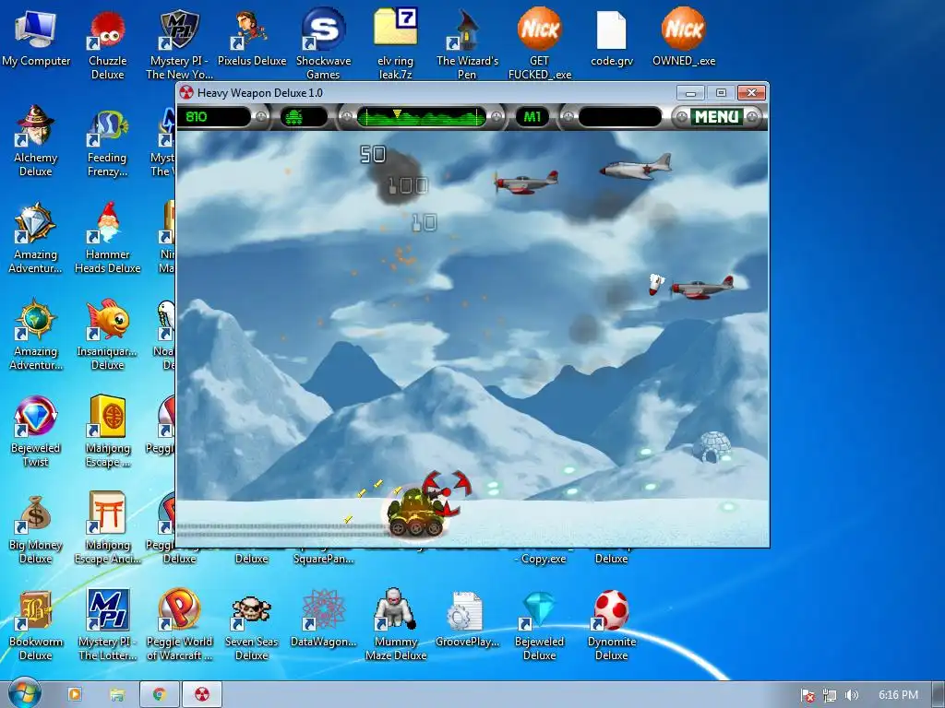Open My Computer desktop icon
The height and width of the screenshot is (708, 945).
[x=36, y=39]
